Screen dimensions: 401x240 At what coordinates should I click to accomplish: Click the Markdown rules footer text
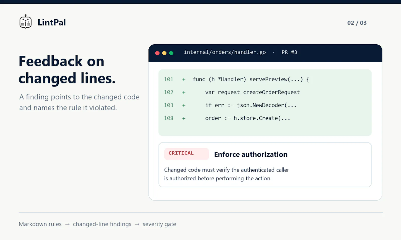tap(40, 224)
